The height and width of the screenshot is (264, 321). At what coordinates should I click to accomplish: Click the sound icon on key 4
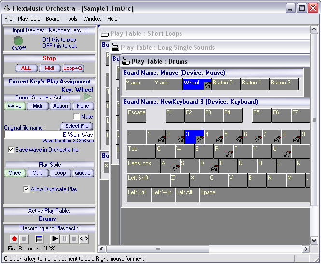point(220,139)
